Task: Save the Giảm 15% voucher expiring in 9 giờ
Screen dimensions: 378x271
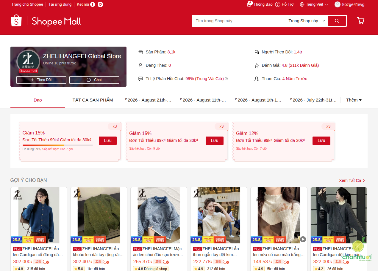Action: (215, 141)
